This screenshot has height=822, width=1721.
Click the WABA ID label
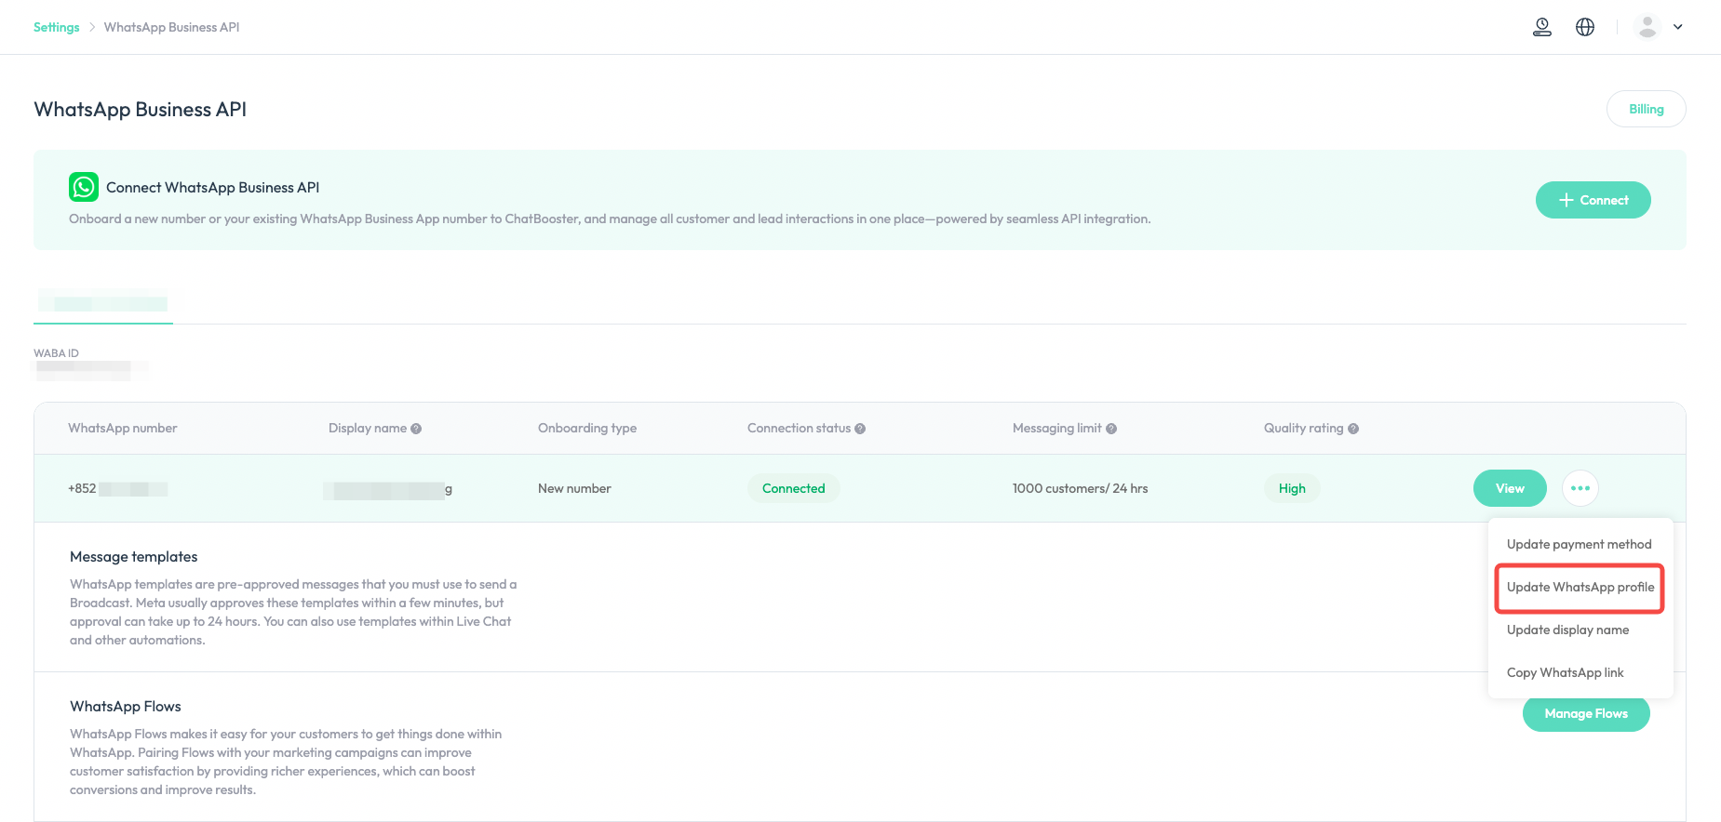coord(57,353)
